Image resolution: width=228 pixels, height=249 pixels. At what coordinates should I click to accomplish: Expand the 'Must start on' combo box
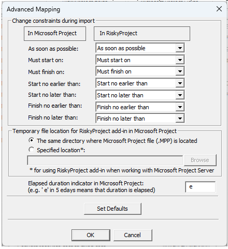coord(180,60)
